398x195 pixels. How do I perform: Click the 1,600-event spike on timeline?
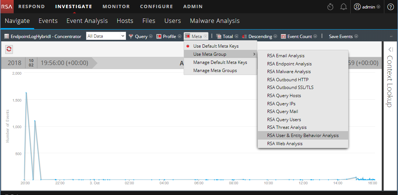[x=26, y=93]
